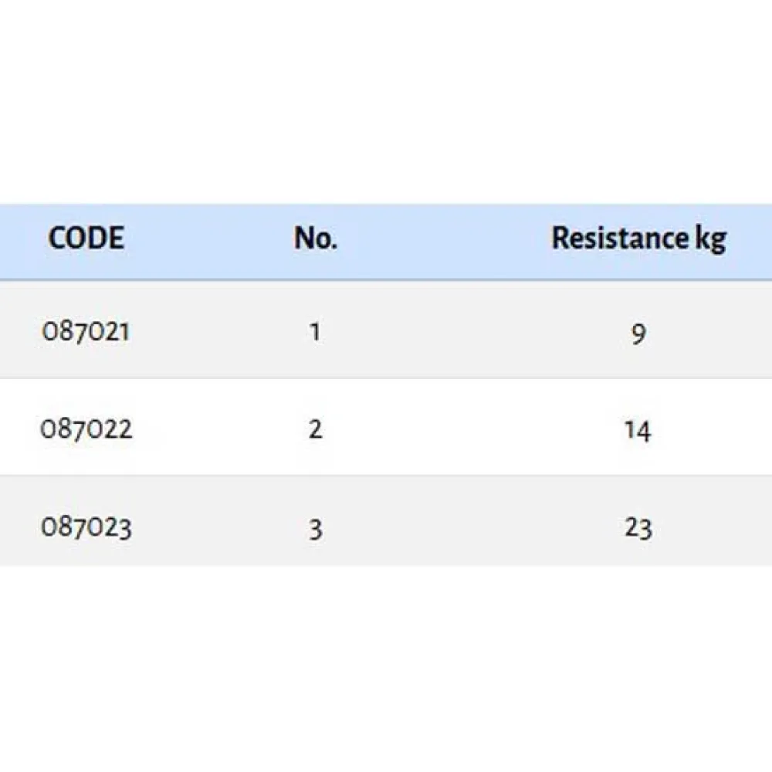Click the 23 kg resistance value

tap(638, 528)
